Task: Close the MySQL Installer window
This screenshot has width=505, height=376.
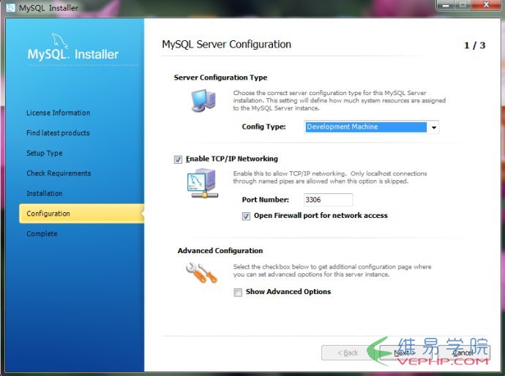Action: tap(486, 5)
